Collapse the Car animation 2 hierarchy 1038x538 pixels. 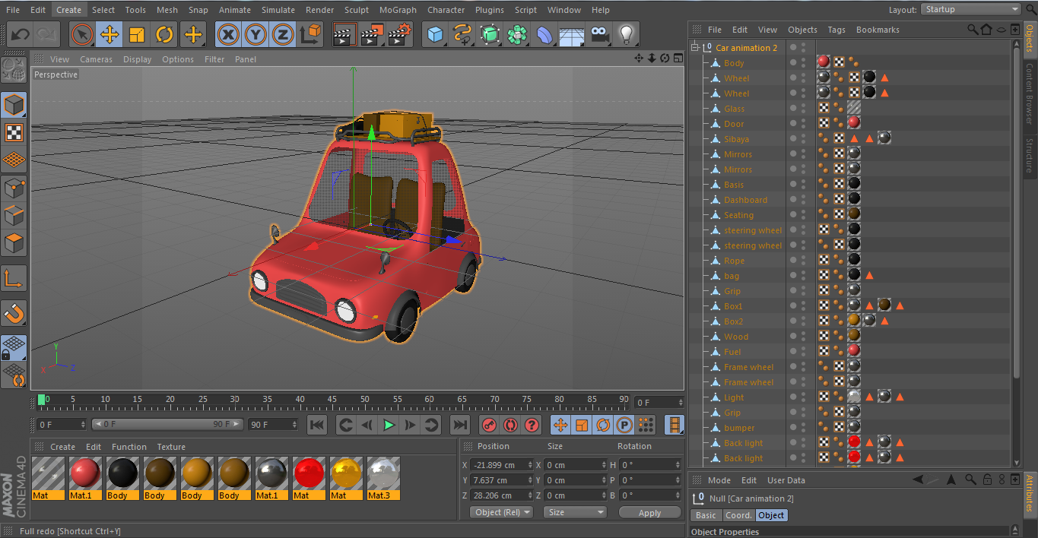pyautogui.click(x=694, y=48)
